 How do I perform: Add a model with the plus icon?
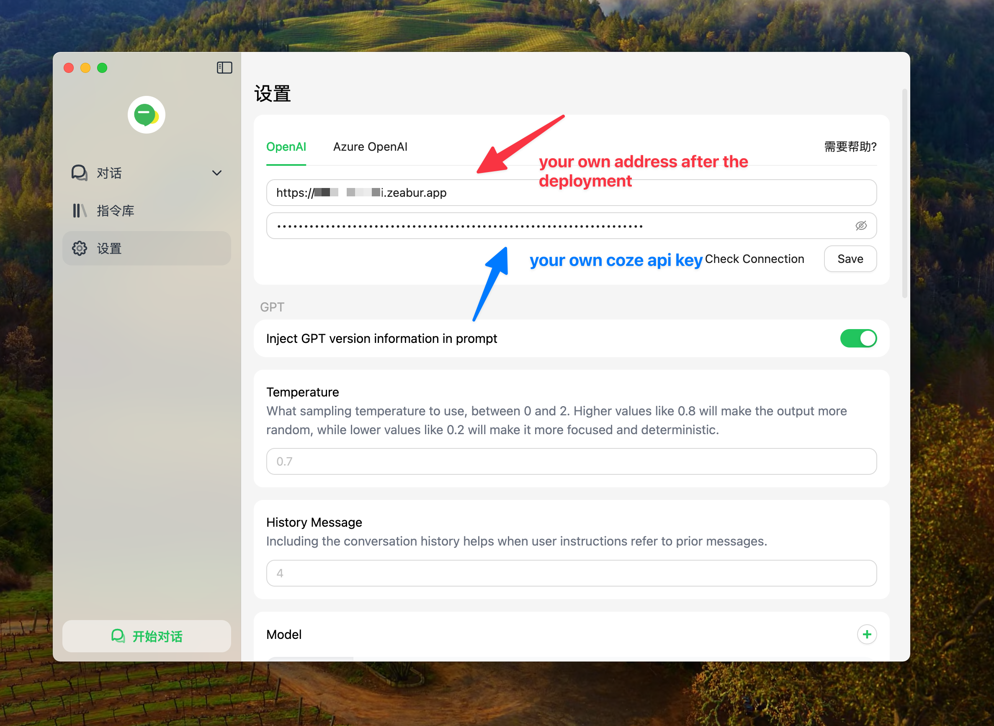pos(866,634)
